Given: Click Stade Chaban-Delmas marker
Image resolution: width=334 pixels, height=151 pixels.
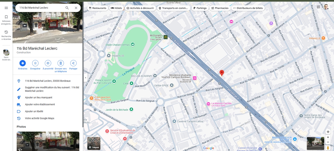Looking at the screenshot, I should (133, 45).
